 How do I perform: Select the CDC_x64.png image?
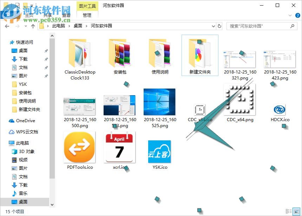(x=239, y=99)
